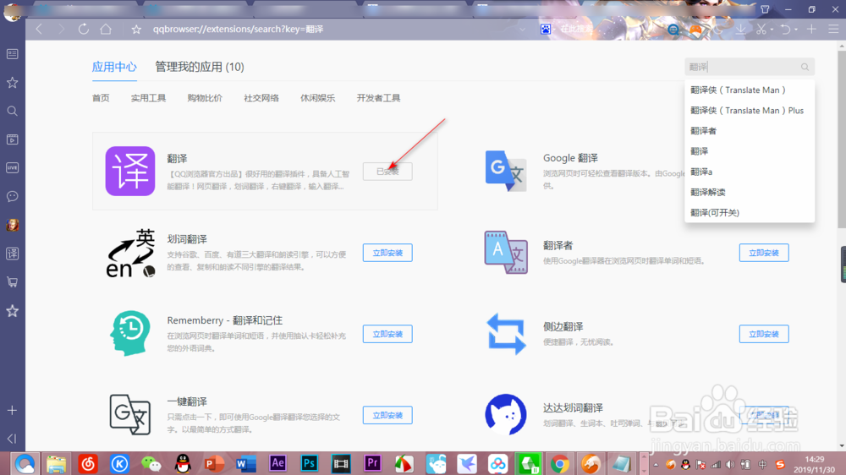Choose suggestion 翻译者 in dropdown
Screen dimensions: 846x475
(x=750, y=131)
